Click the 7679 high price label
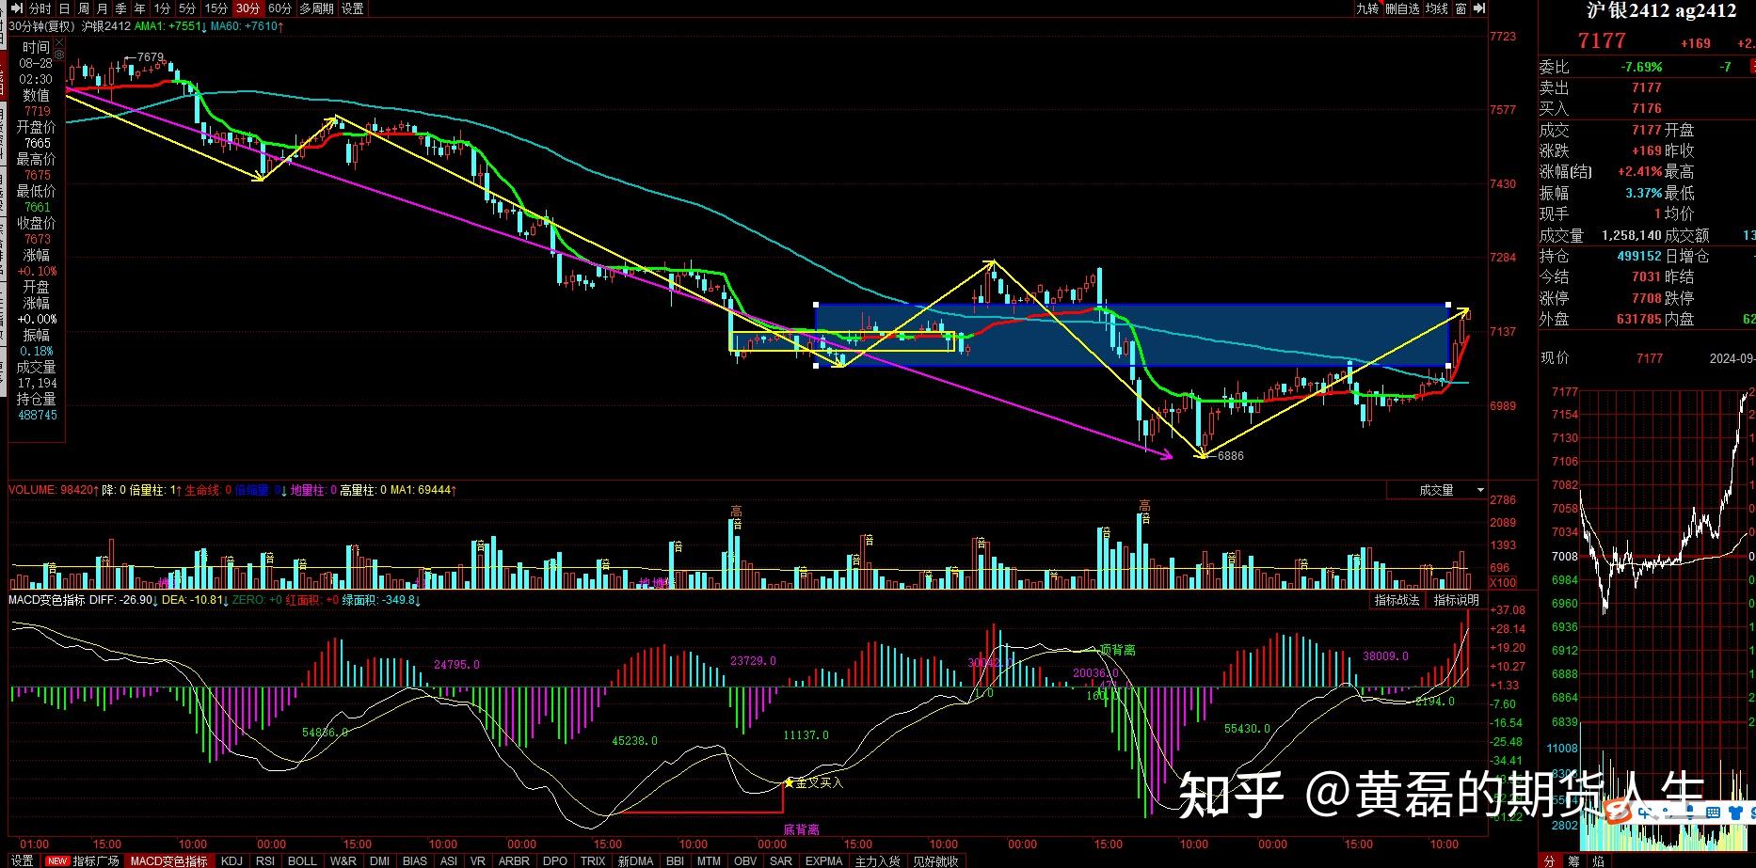Viewport: 1756px width, 868px height. (x=150, y=57)
